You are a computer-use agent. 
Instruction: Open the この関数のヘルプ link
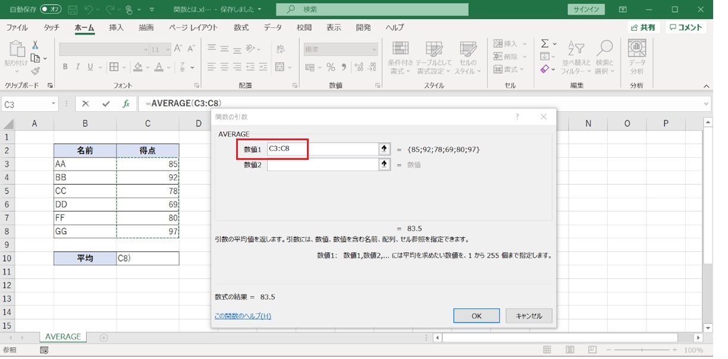(243, 316)
